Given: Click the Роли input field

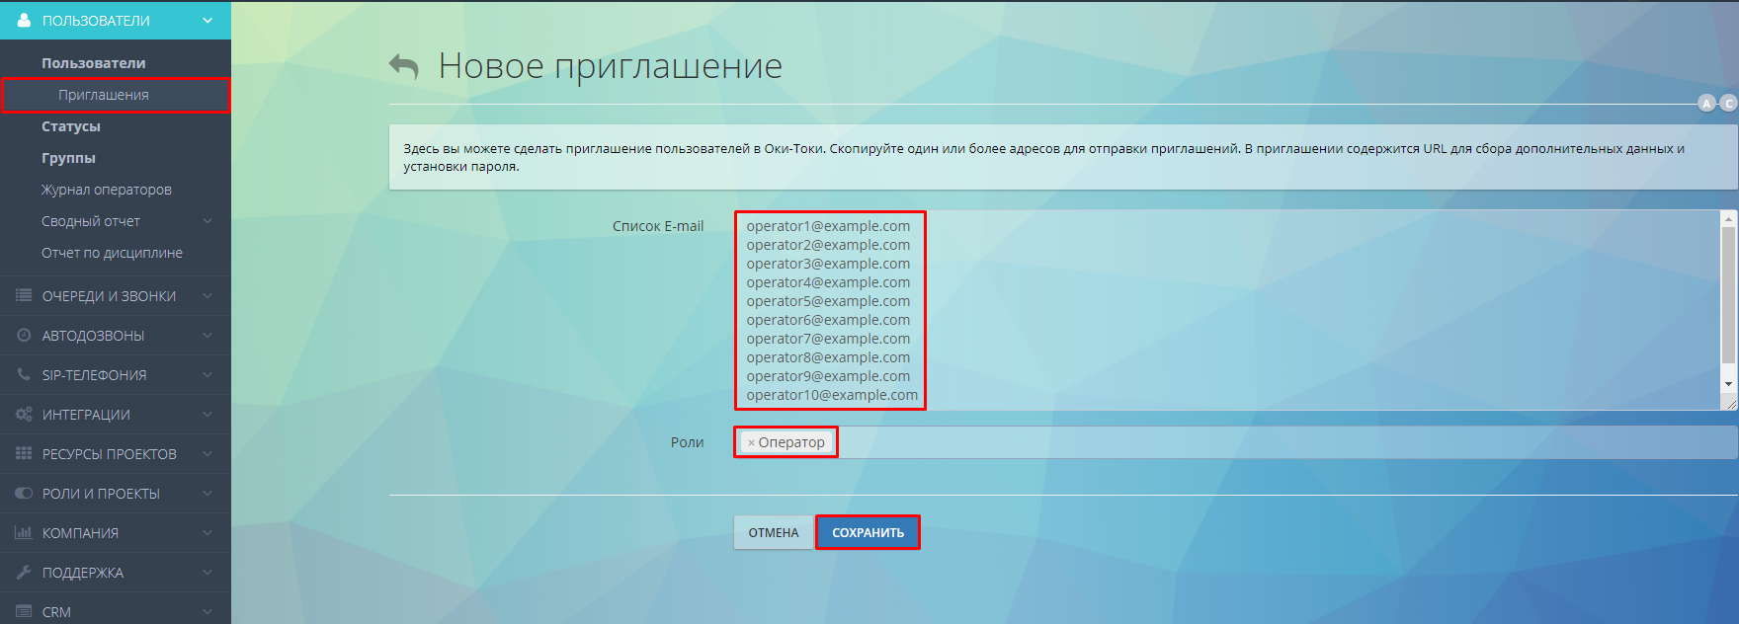Looking at the screenshot, I should point(1236,442).
